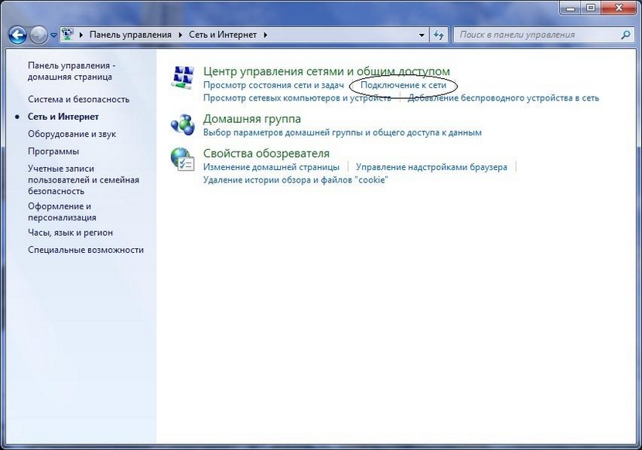Minimize the Control Panel window
The image size is (642, 450).
click(571, 9)
